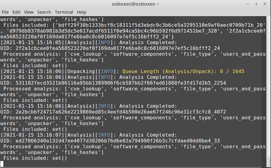This screenshot has width=271, height=168.
Task: Click '0 / 1645' queue count
Action: pyautogui.click(x=232, y=71)
